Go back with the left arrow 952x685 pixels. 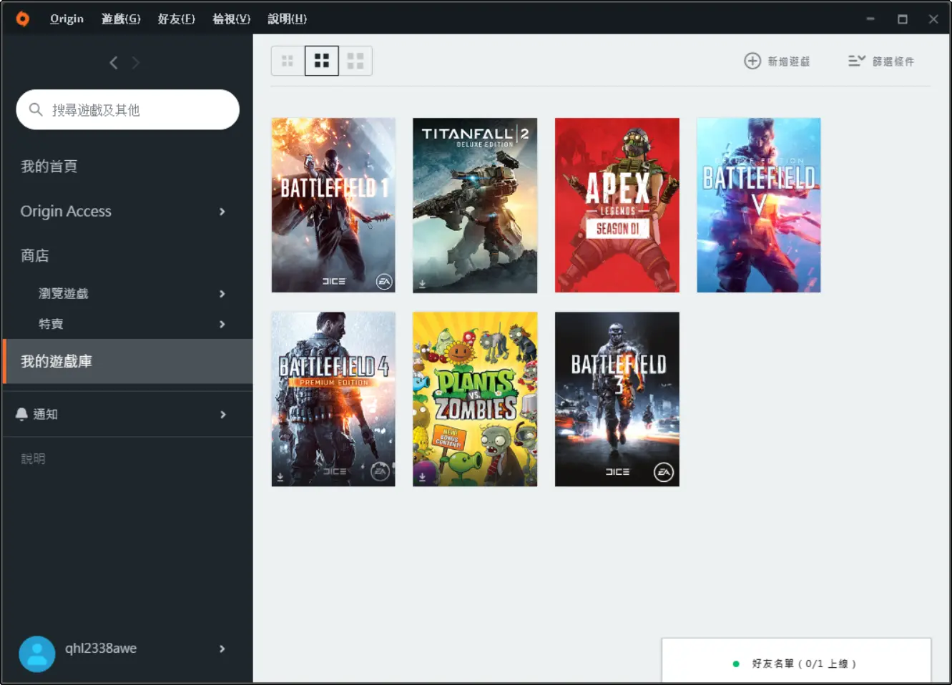114,63
